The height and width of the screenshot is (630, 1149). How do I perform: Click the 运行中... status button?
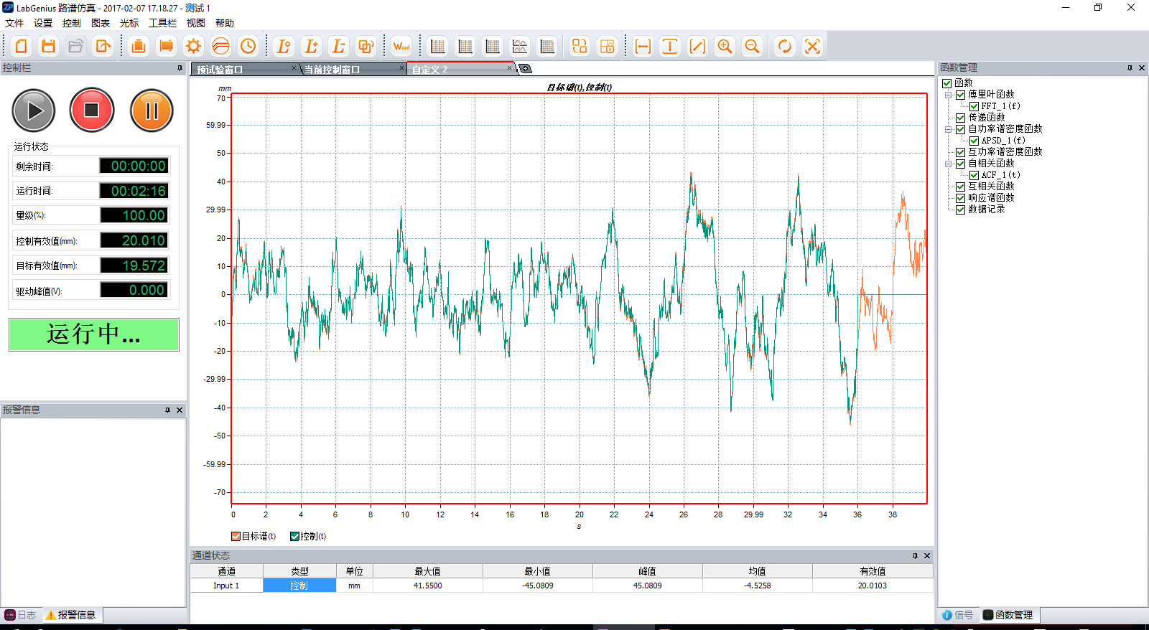pyautogui.click(x=94, y=334)
